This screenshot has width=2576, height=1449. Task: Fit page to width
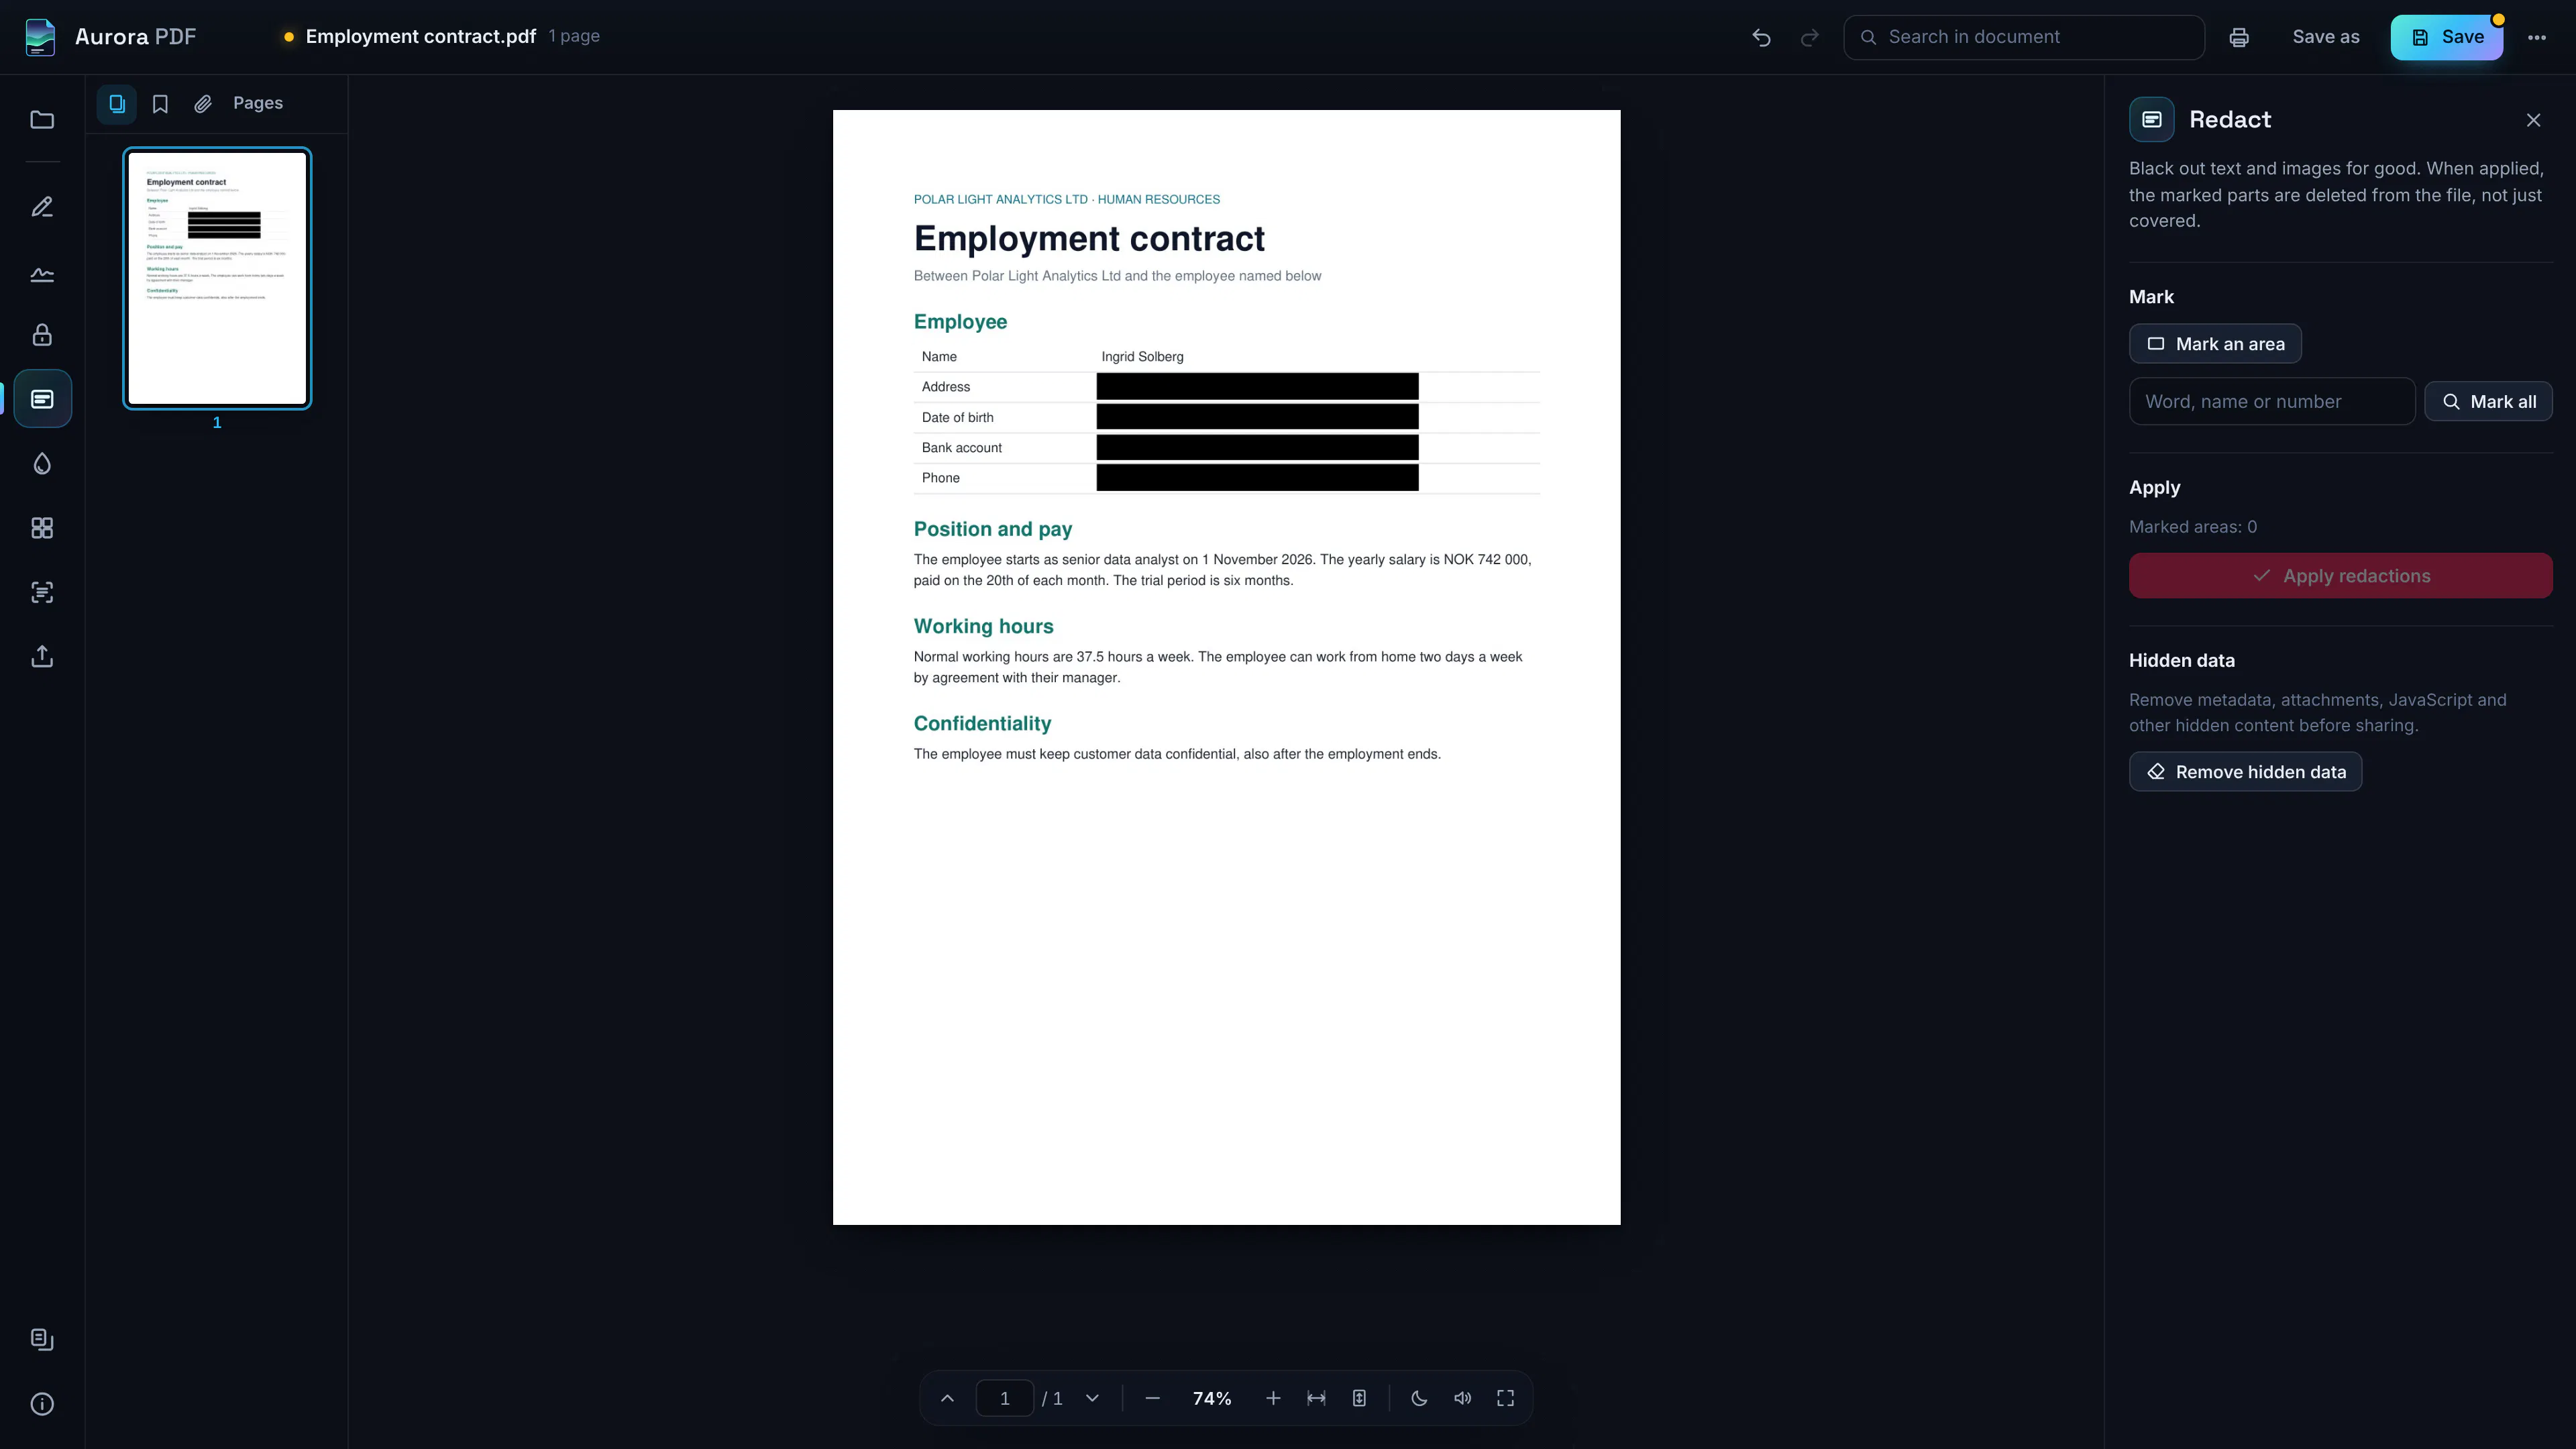1316,1398
